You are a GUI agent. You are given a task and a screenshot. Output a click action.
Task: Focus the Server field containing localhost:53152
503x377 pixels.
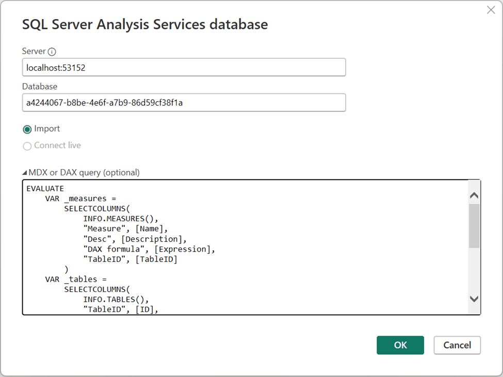coord(184,68)
